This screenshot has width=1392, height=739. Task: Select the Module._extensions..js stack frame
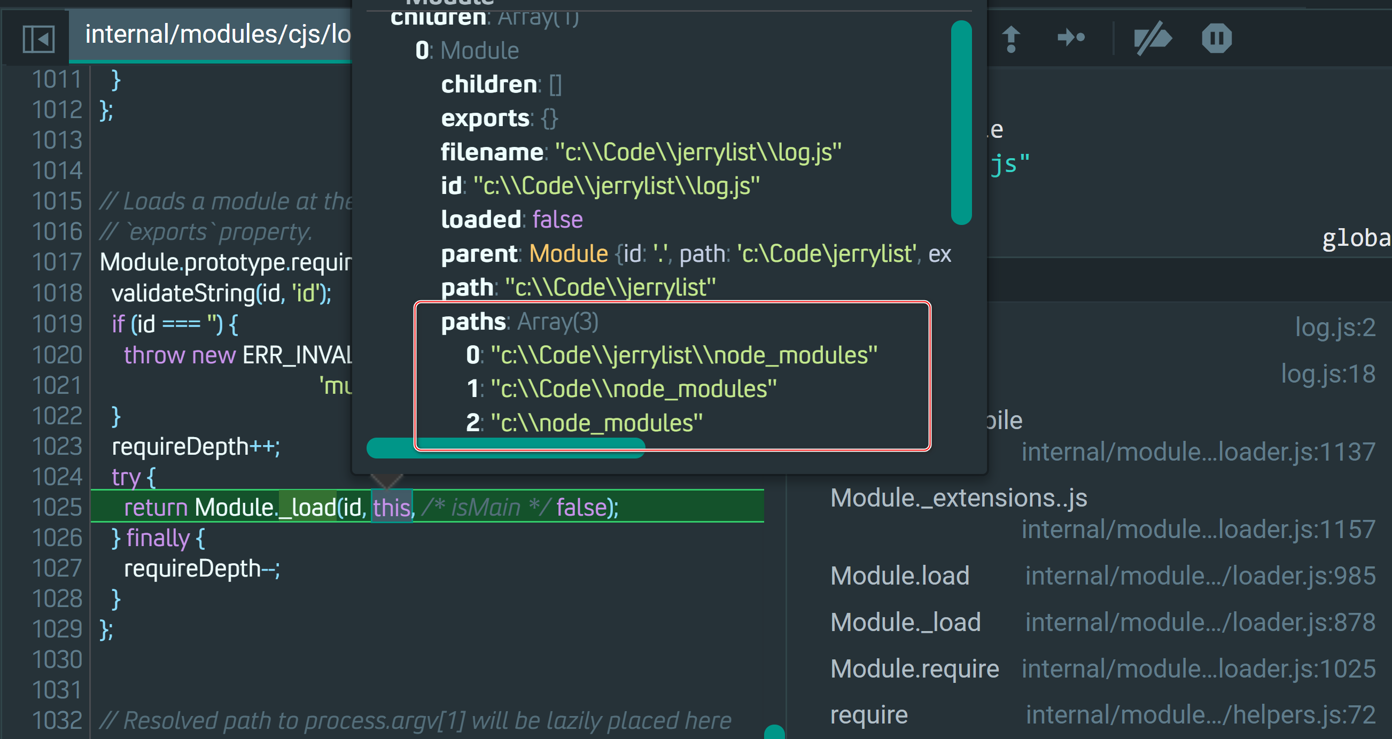click(x=958, y=498)
